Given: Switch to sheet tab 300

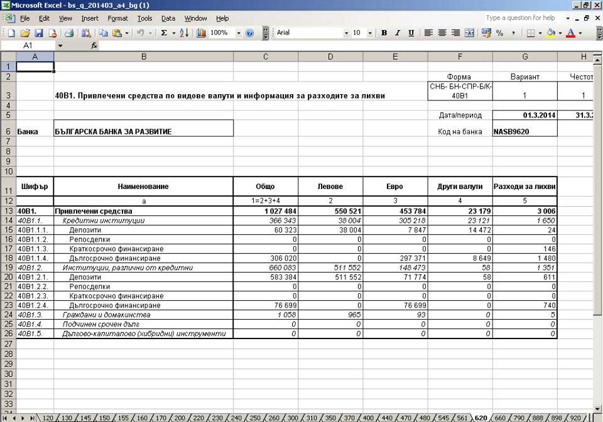Looking at the screenshot, I should pyautogui.click(x=293, y=418).
